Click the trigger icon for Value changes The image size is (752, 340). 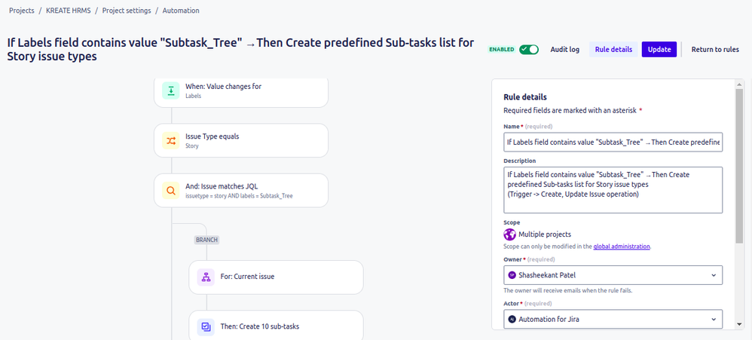coord(171,90)
